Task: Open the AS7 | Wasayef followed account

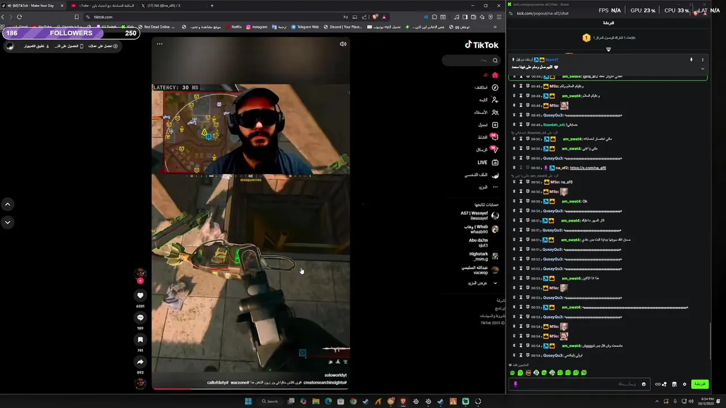Action: point(479,215)
